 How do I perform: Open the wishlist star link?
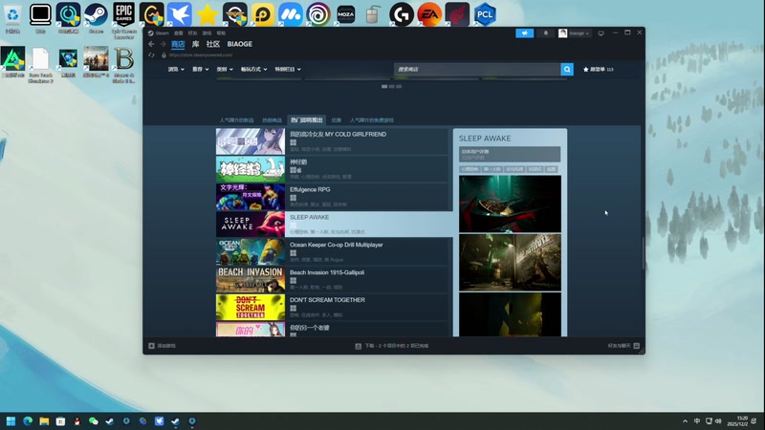pos(599,69)
